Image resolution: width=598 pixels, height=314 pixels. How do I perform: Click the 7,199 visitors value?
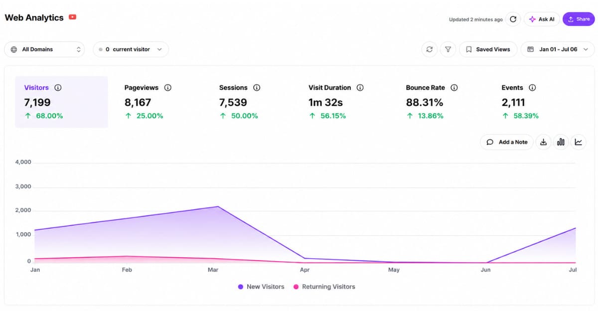point(37,103)
